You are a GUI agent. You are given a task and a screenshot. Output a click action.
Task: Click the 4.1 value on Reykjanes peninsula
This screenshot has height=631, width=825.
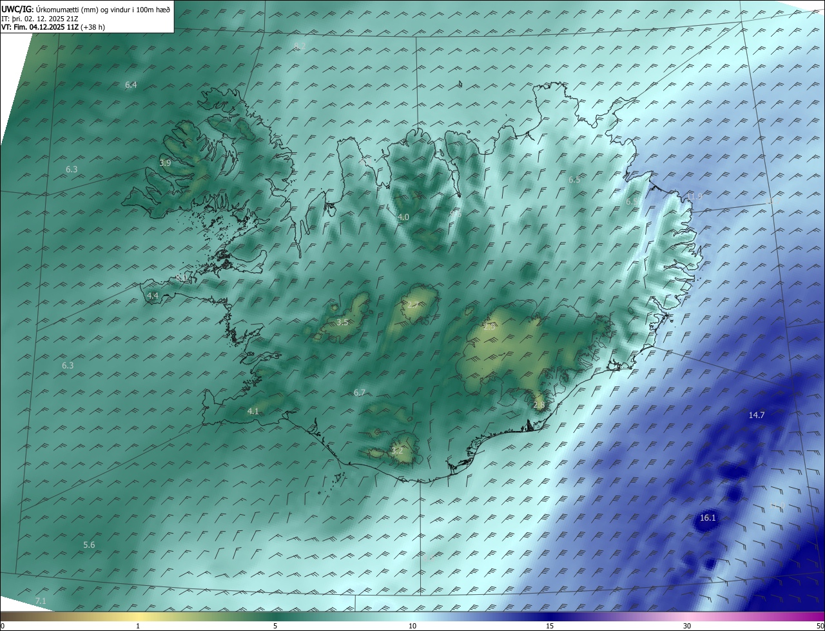pos(253,411)
